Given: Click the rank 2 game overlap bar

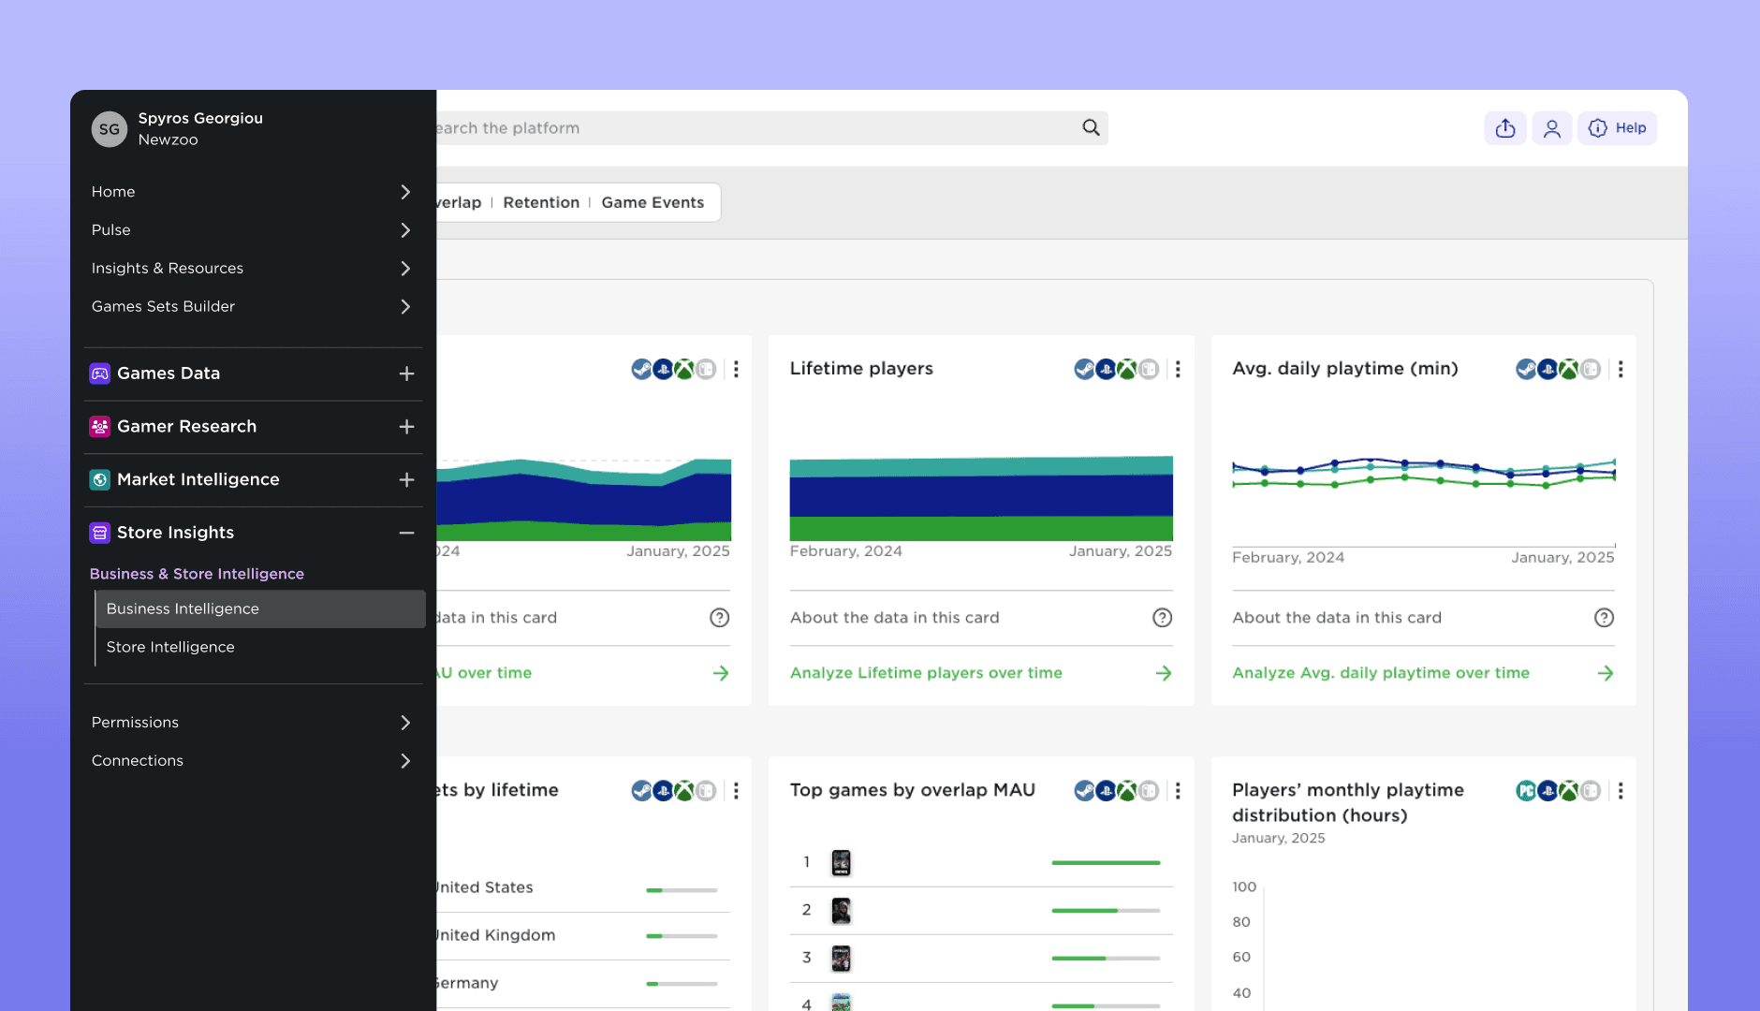Looking at the screenshot, I should point(1106,911).
